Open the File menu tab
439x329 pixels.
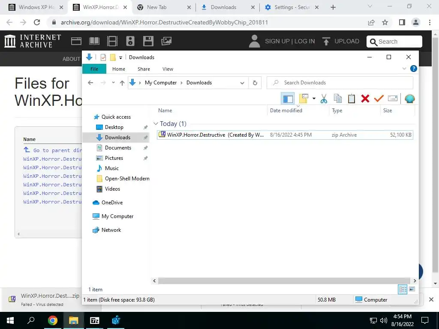[x=94, y=69]
